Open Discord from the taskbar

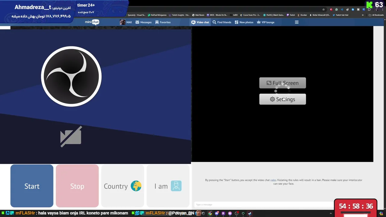[217, 213]
